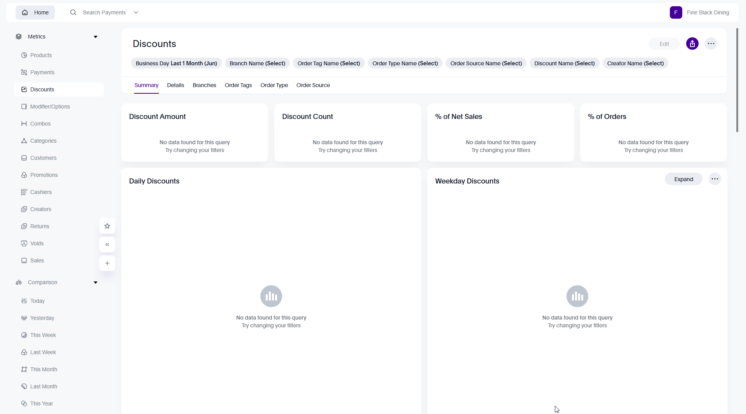
Task: Collapse the Comparison section
Action: [95, 282]
